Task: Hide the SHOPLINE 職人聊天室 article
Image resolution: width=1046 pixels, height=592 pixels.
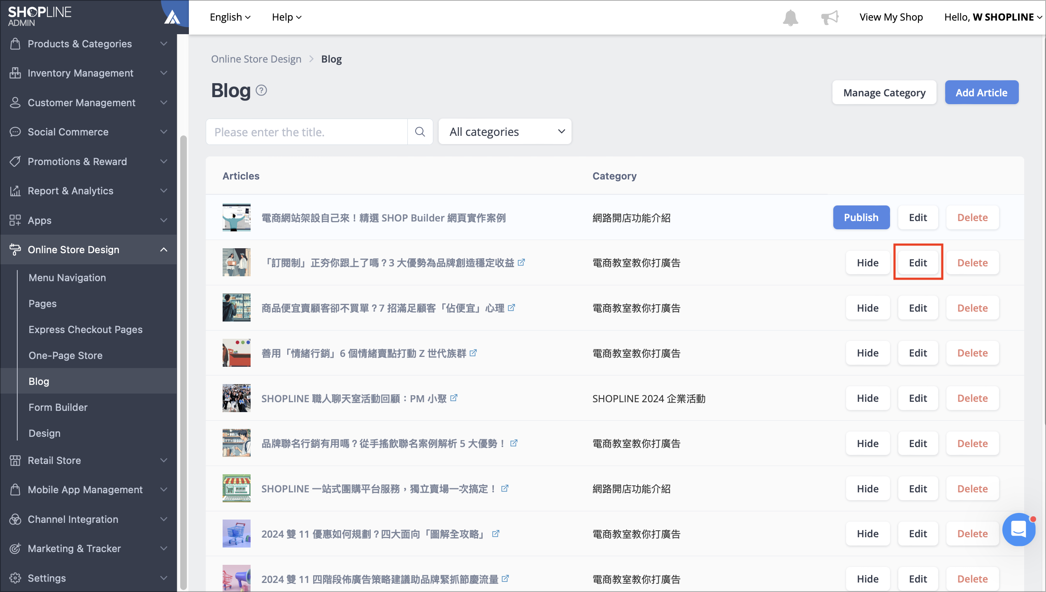Action: coord(868,398)
